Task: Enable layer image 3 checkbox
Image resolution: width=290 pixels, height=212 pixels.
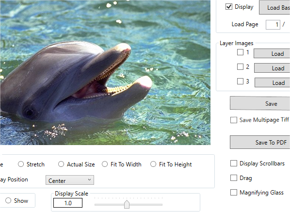Action: pyautogui.click(x=240, y=81)
